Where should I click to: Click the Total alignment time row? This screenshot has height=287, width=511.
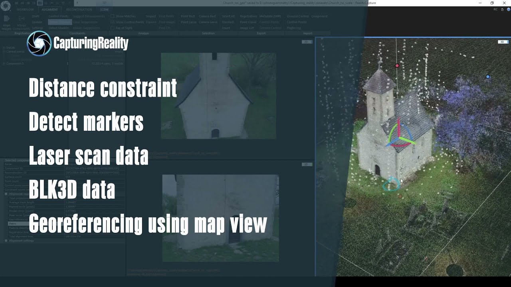66,236
